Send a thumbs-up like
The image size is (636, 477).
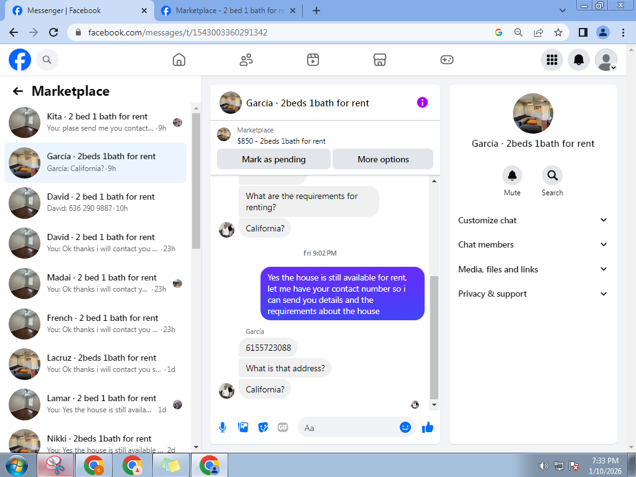[x=428, y=427]
